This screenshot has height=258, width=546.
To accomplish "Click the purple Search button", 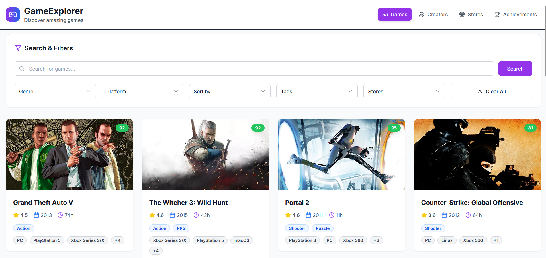I will click(515, 69).
